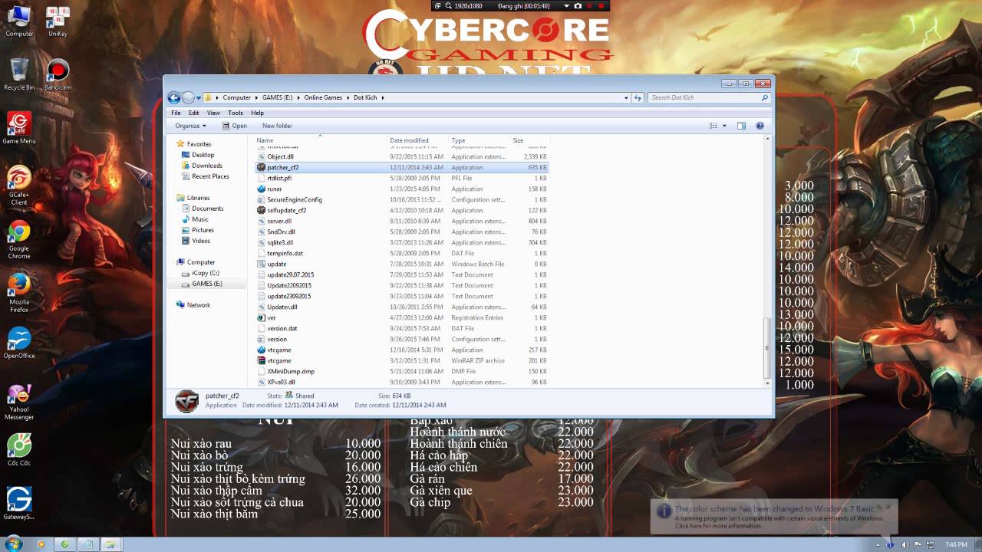The image size is (982, 552).
Task: Open the Edit menu
Action: pos(193,113)
